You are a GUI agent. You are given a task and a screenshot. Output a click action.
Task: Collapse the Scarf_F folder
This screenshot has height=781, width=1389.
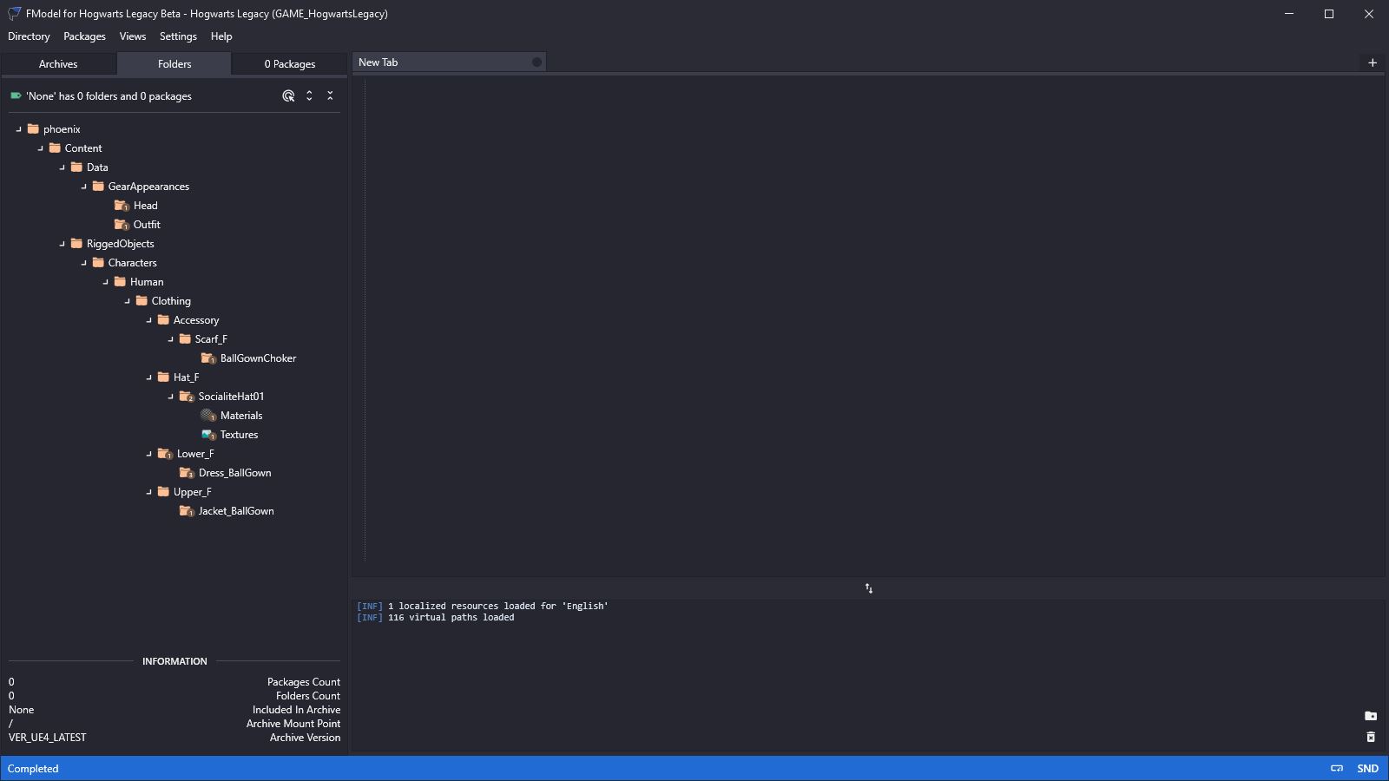coord(171,339)
